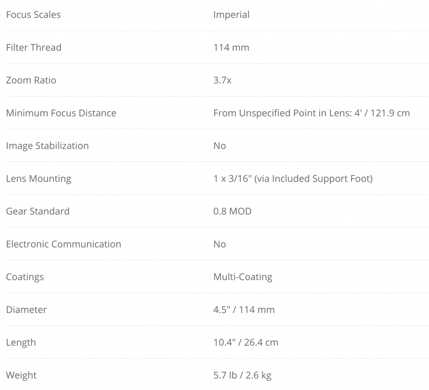429x390 pixels.
Task: Click the Weight label
Action: click(x=21, y=375)
